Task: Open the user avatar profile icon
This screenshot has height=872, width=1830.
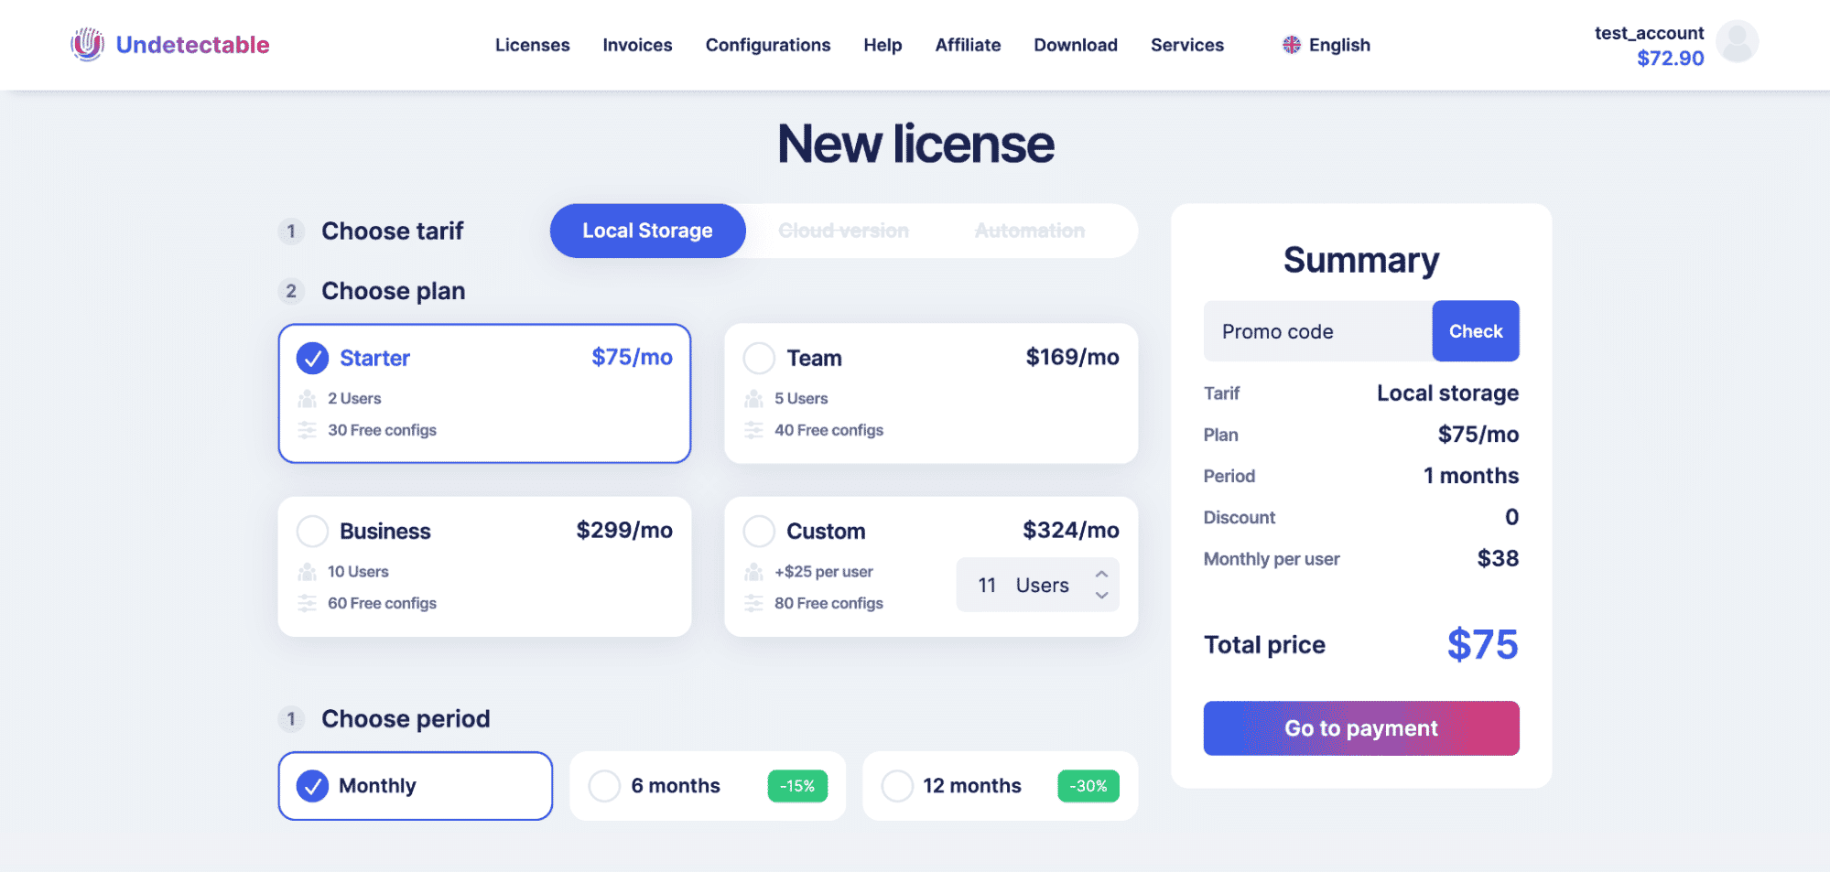Action: point(1737,42)
